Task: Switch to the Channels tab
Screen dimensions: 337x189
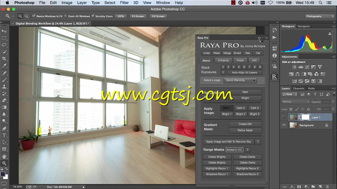Action: [x=299, y=89]
